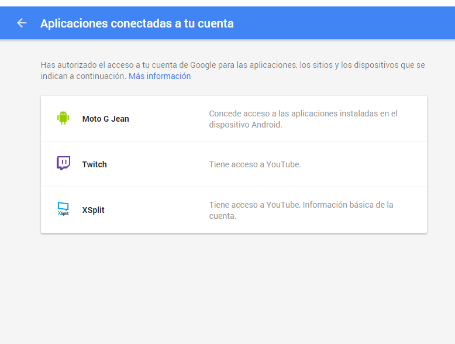Click the purple Twitch logo icon

pyautogui.click(x=63, y=163)
